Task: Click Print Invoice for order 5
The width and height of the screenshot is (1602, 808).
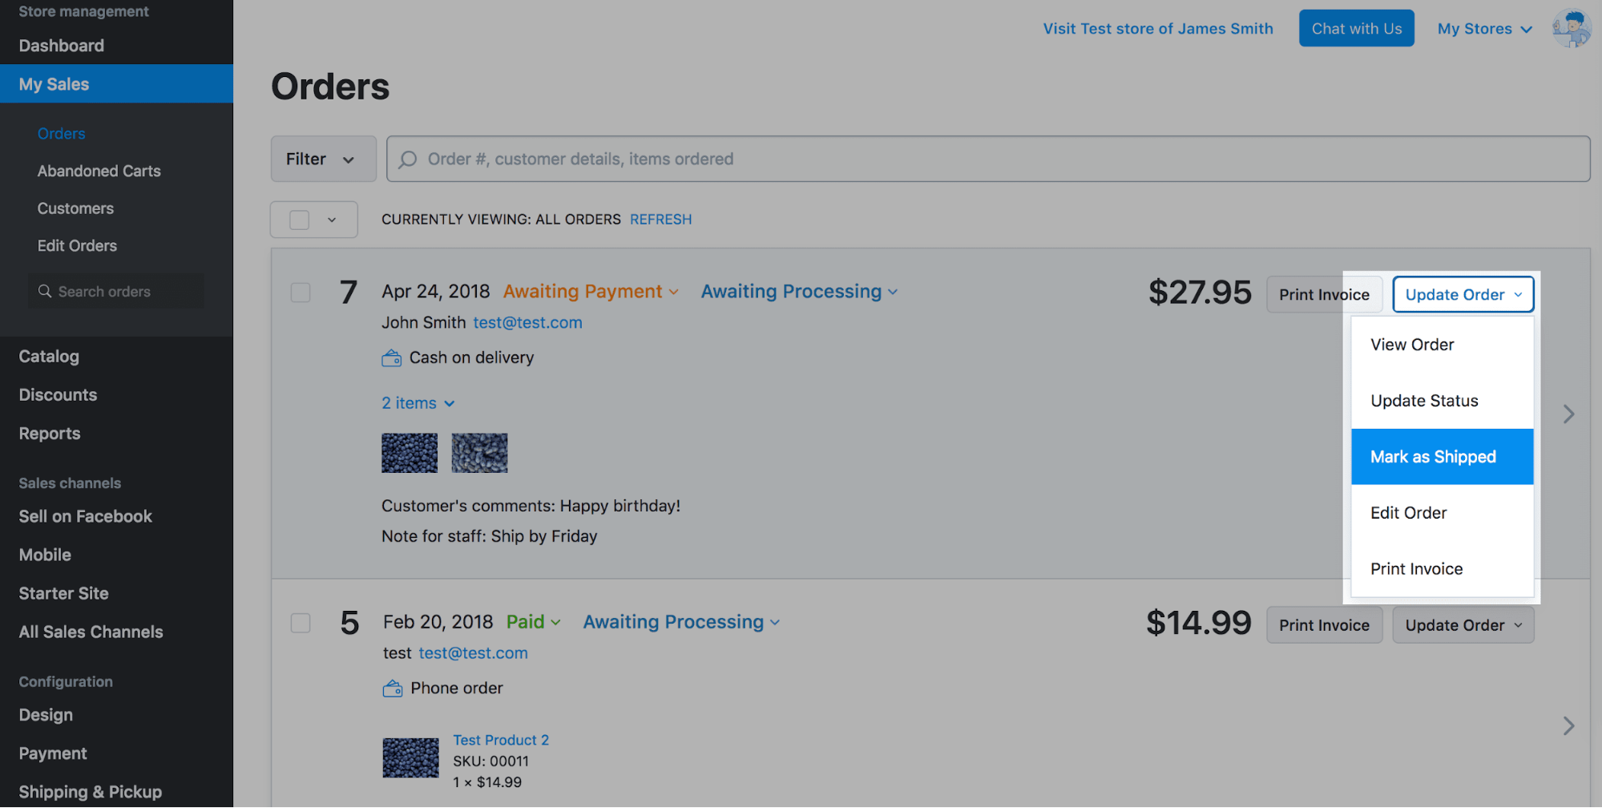Action: pyautogui.click(x=1323, y=624)
